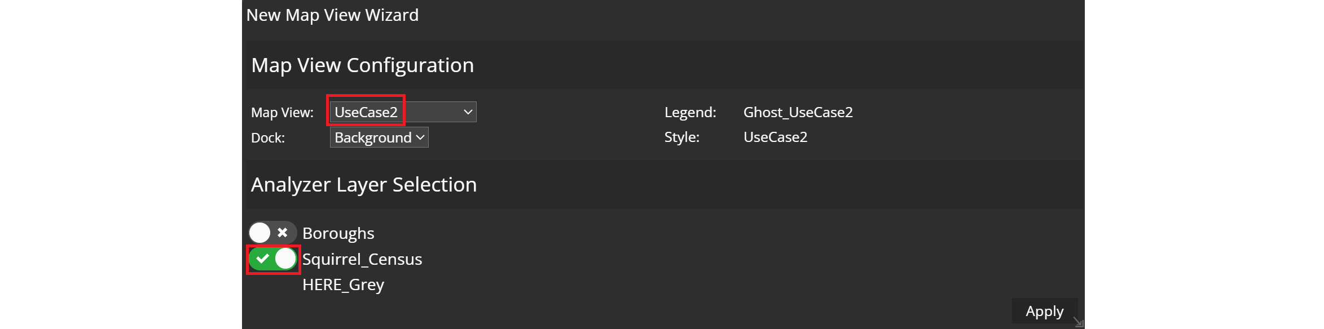The height and width of the screenshot is (329, 1324).
Task: Click the Map View Configuration section header
Action: coord(362,65)
